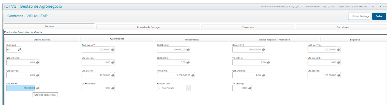Screen dimensions: 387x105
Task: Open calculator icon beside NJR_AUTSAI
Action: [339, 50]
